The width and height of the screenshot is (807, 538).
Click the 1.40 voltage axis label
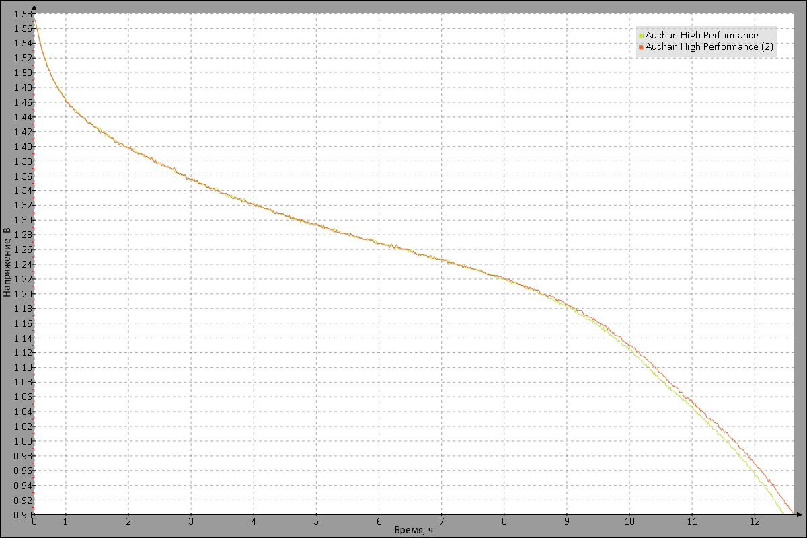click(x=22, y=147)
